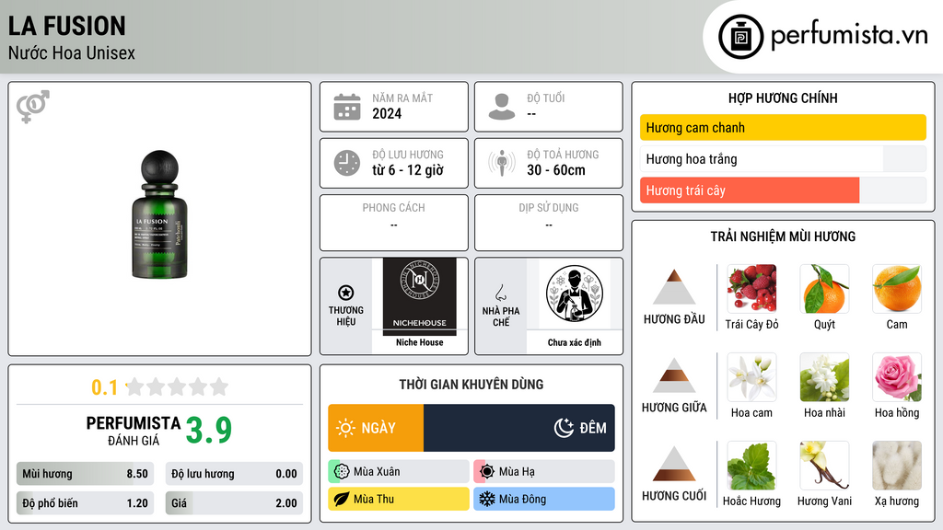Click the perfumista.vn perfume bottle logo icon
The height and width of the screenshot is (530, 943).
coord(741,37)
